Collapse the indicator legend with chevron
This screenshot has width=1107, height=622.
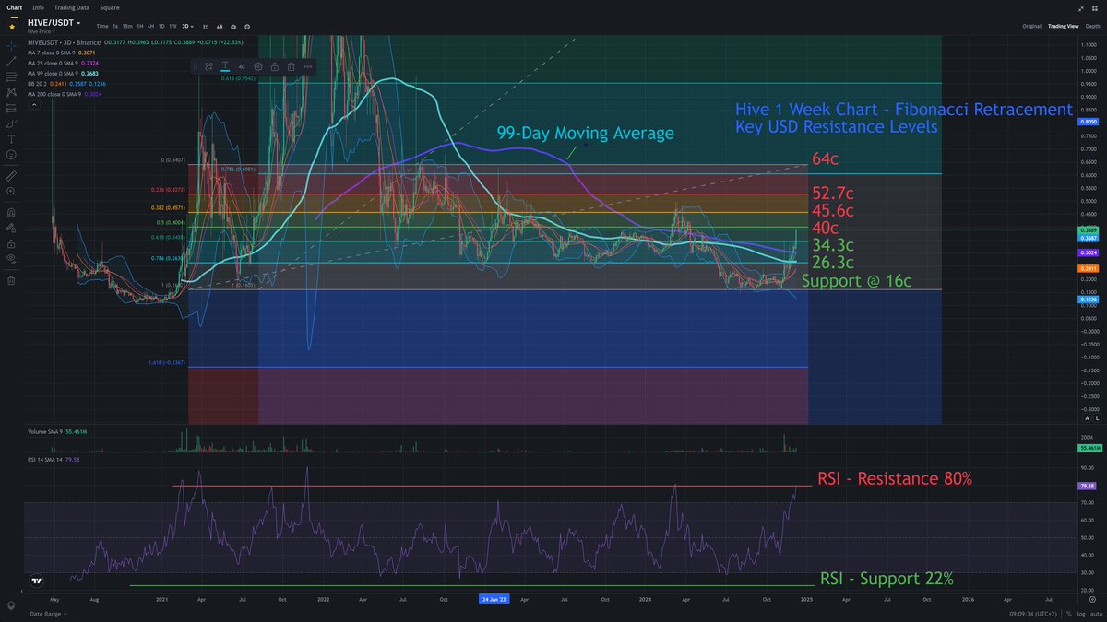coord(34,105)
